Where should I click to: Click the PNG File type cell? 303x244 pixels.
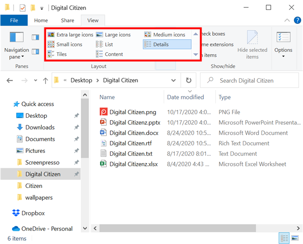[229, 112]
